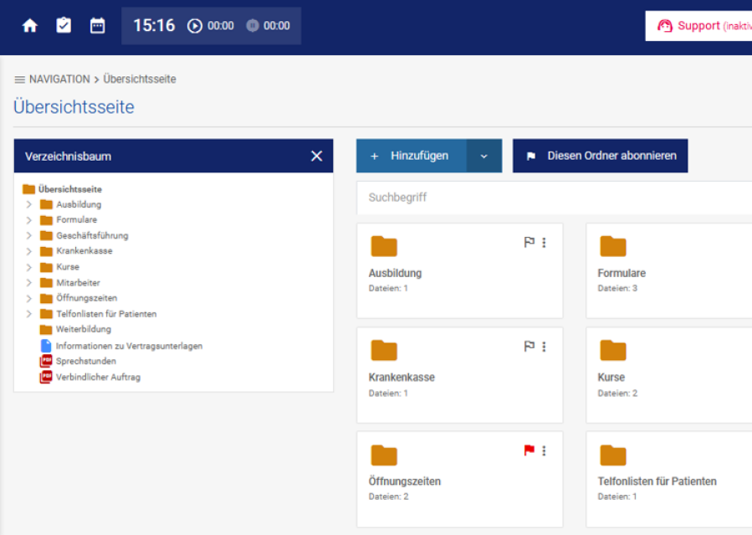This screenshot has height=535, width=752.
Task: Open the hamburger navigation menu icon
Action: coord(20,80)
